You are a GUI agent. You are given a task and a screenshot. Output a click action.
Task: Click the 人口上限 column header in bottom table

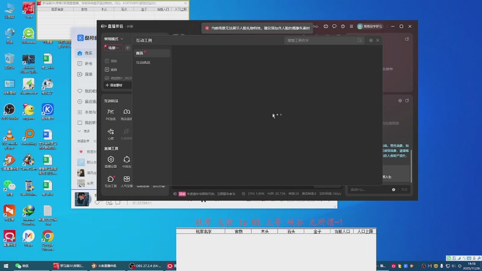pos(365,231)
